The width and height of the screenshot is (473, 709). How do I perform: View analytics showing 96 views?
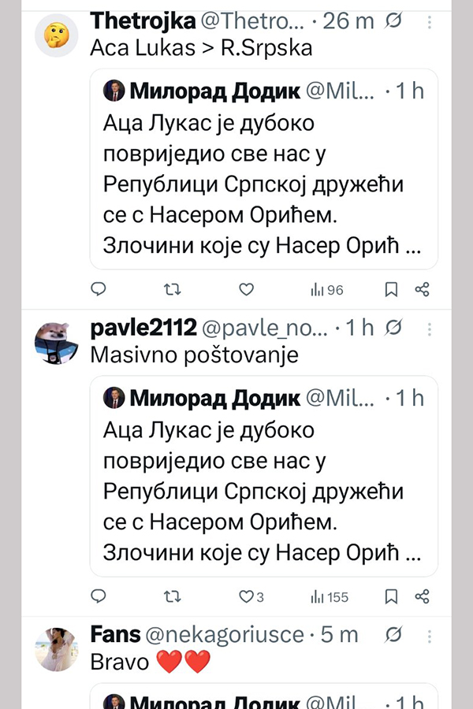point(327,290)
